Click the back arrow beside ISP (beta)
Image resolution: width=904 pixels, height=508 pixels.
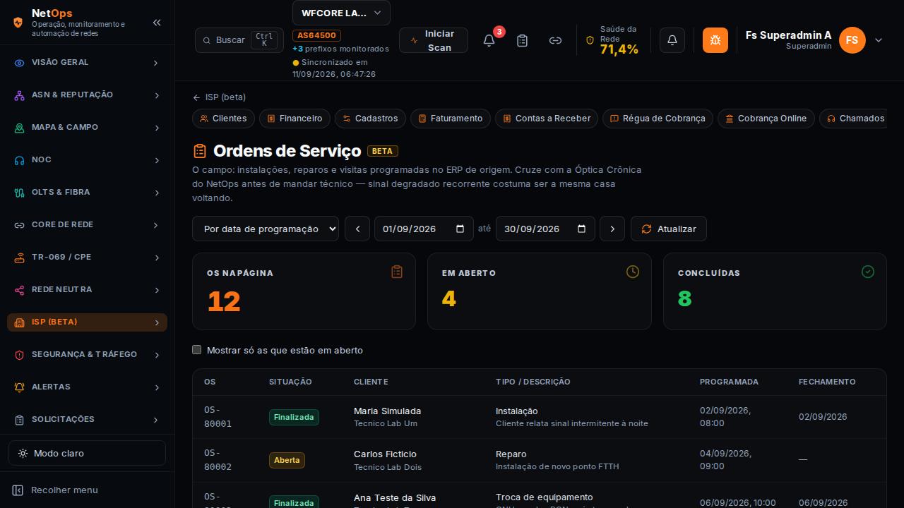click(196, 97)
